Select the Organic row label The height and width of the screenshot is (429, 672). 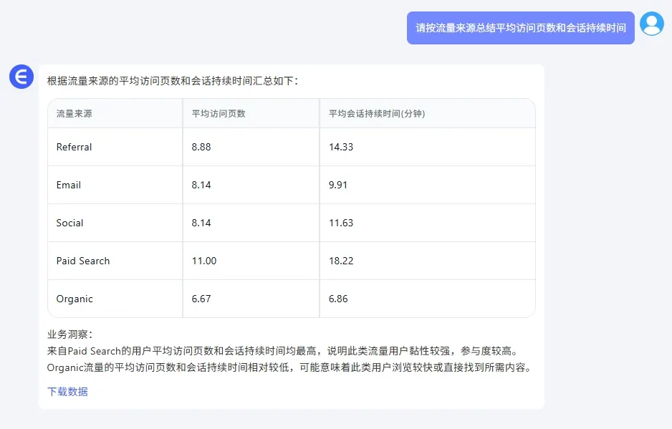pos(75,299)
